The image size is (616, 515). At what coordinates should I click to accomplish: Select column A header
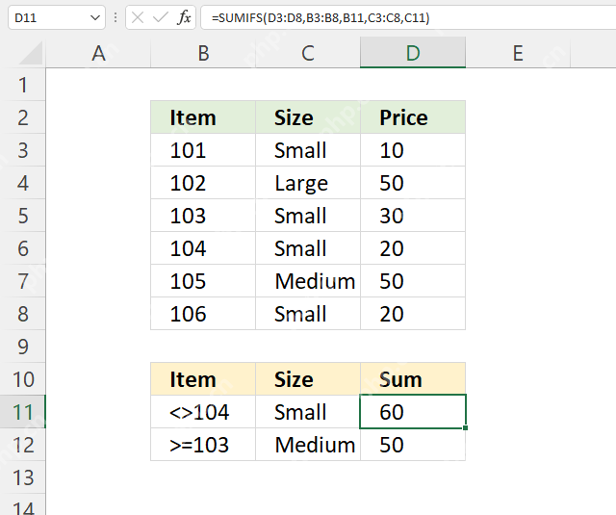(98, 53)
